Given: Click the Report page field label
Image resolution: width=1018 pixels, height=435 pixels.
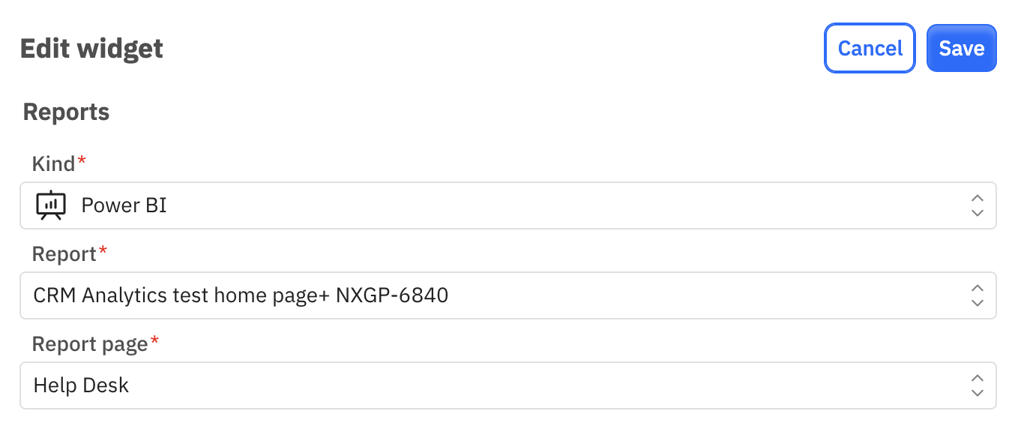Looking at the screenshot, I should pos(90,343).
